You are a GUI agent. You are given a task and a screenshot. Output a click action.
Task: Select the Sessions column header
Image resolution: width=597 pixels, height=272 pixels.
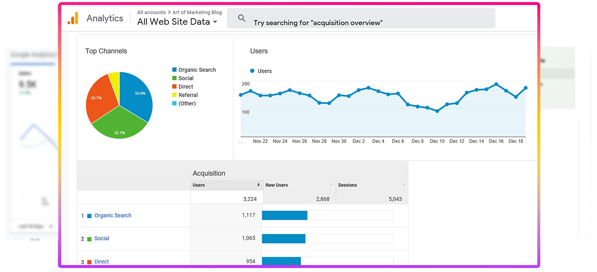(347, 185)
